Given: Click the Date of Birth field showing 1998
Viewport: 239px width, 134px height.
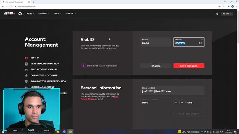Looking at the screenshot, I should pyautogui.click(x=189, y=101).
